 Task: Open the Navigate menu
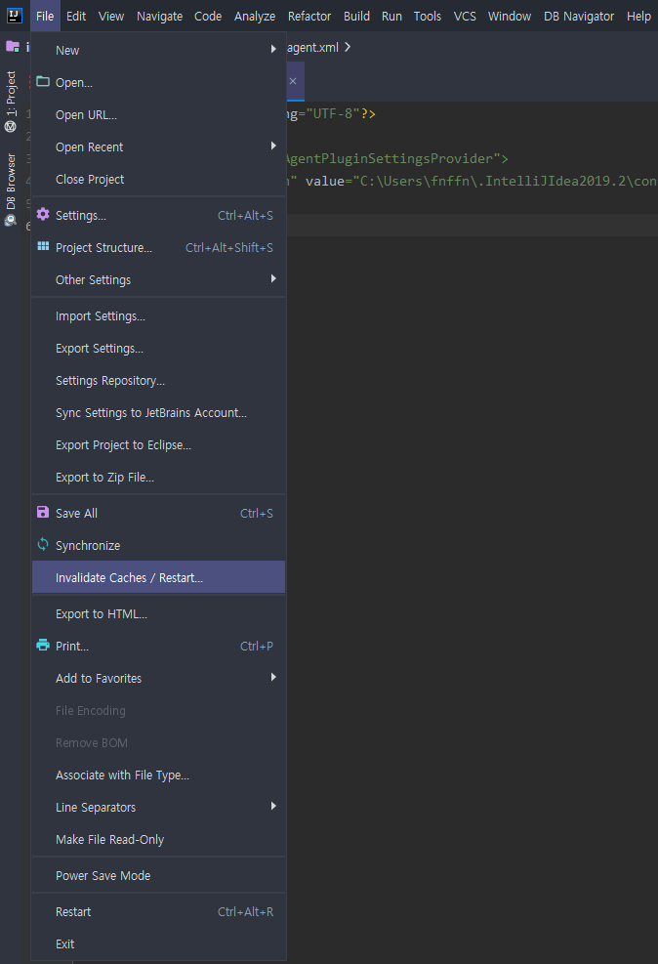(160, 16)
